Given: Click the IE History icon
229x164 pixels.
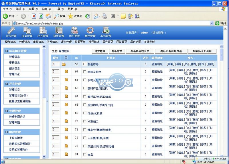Looking at the screenshot, I should (x=88, y=16).
